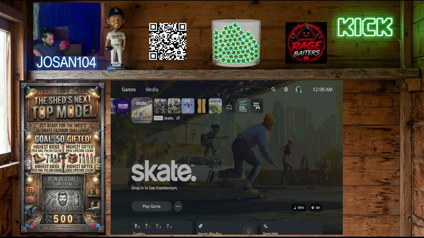This screenshot has width=424, height=238.
Task: Click the Instagram icon on the shed poster
Action: (30, 199)
